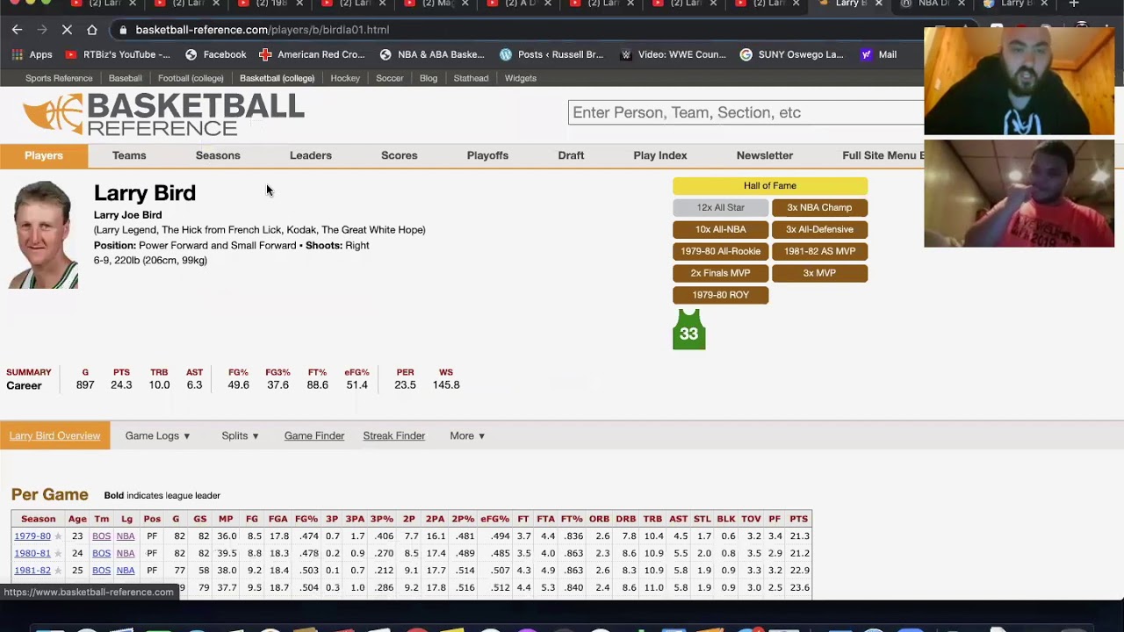Viewport: 1124px width, 632px height.
Task: Click the browser address bar URL
Action: coord(263,30)
